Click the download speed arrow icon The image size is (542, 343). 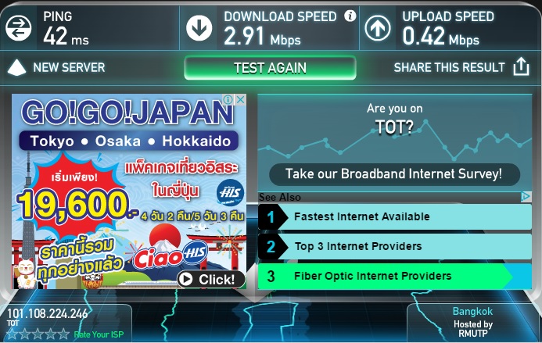click(x=199, y=27)
